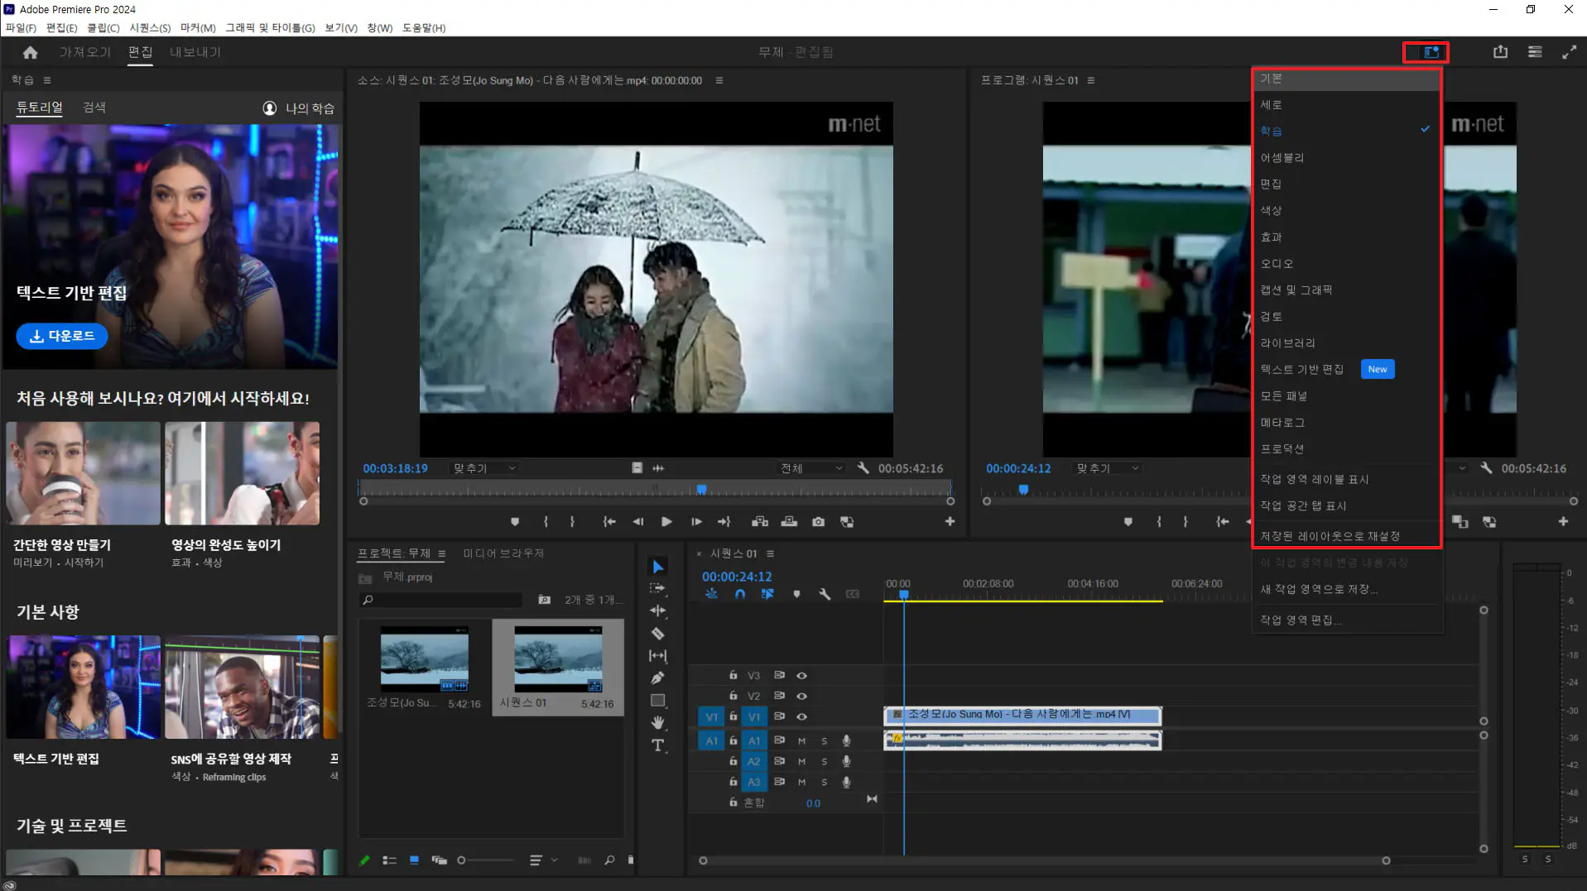Click '내보내기' in the header
The image size is (1587, 891).
[195, 52]
